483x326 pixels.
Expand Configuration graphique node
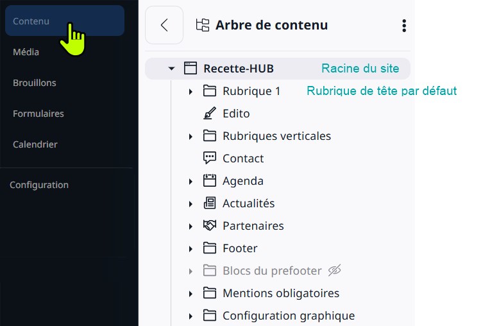(x=191, y=316)
